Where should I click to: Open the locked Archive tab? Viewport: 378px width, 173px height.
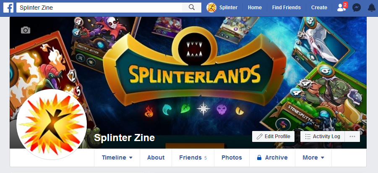point(272,157)
